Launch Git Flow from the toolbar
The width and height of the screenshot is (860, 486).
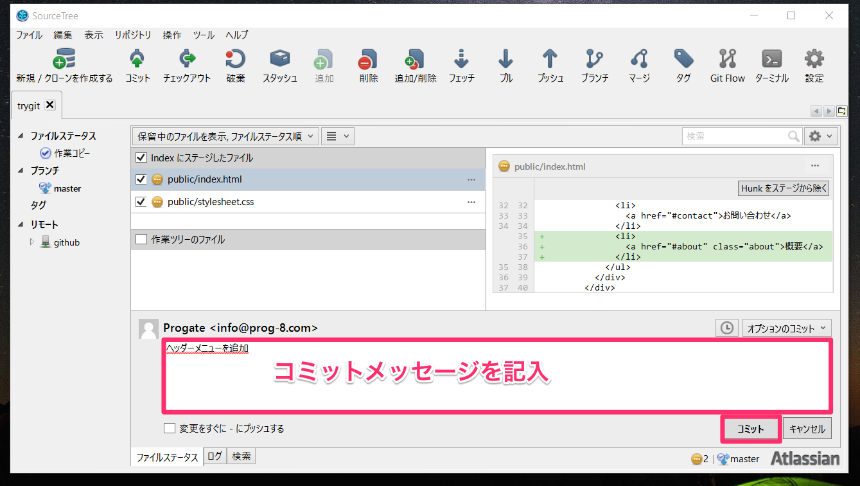click(x=726, y=64)
